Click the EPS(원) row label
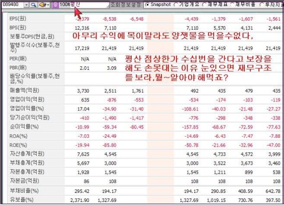 point(18,19)
